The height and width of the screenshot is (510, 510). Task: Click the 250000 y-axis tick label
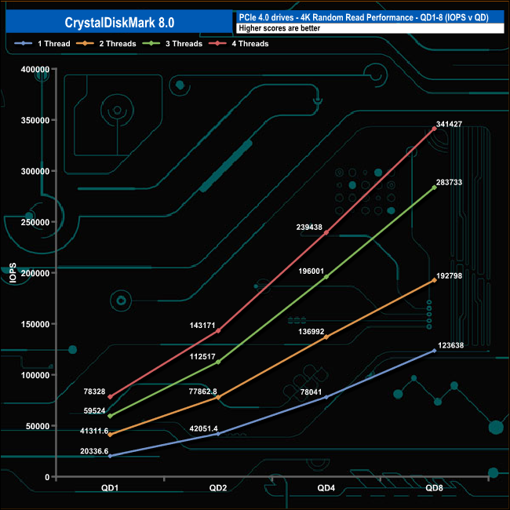tap(35, 223)
